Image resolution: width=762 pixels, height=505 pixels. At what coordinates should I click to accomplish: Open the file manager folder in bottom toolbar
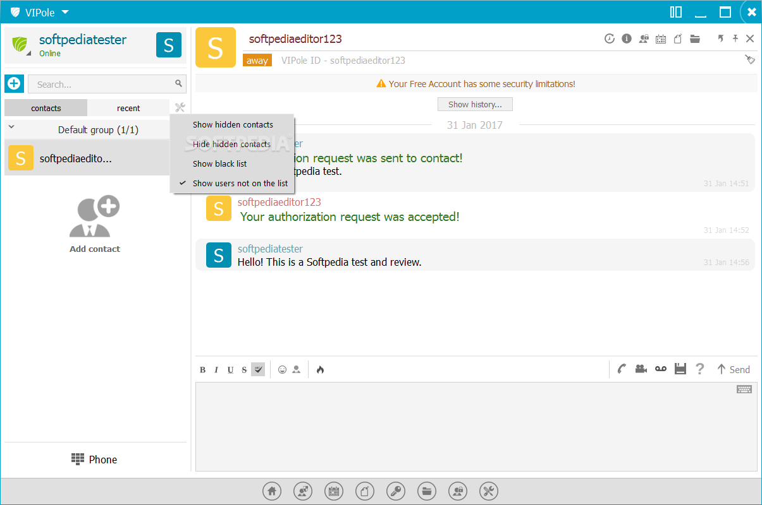pyautogui.click(x=427, y=490)
